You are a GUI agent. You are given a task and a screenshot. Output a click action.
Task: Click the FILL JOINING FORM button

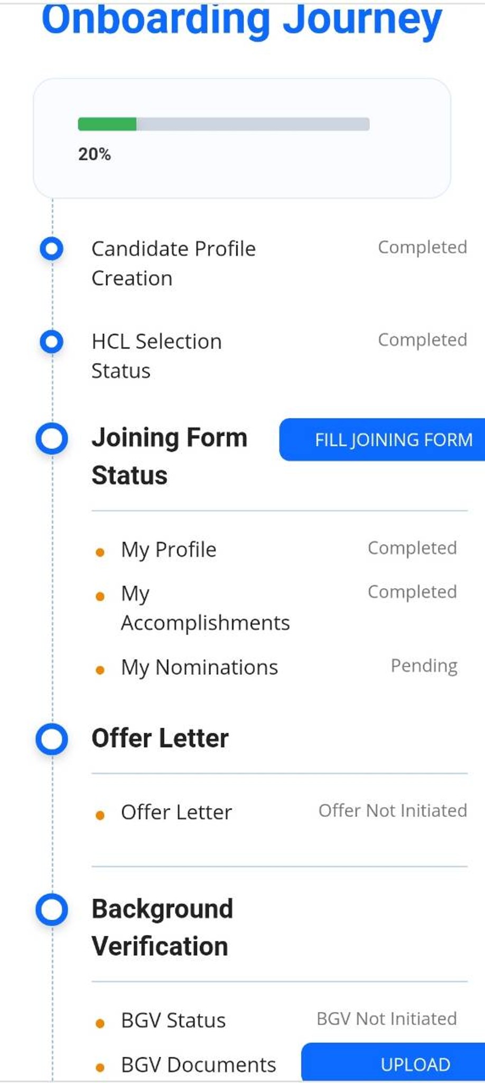383,439
